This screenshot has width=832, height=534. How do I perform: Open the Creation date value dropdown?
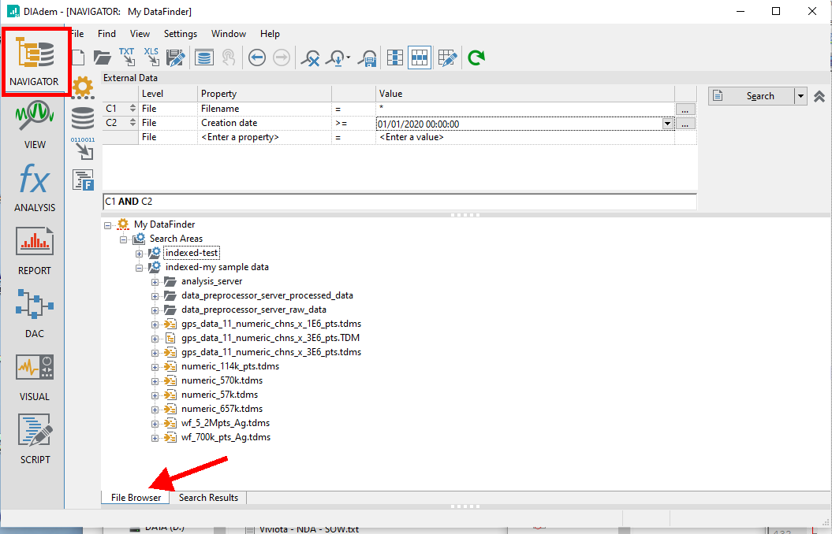668,124
